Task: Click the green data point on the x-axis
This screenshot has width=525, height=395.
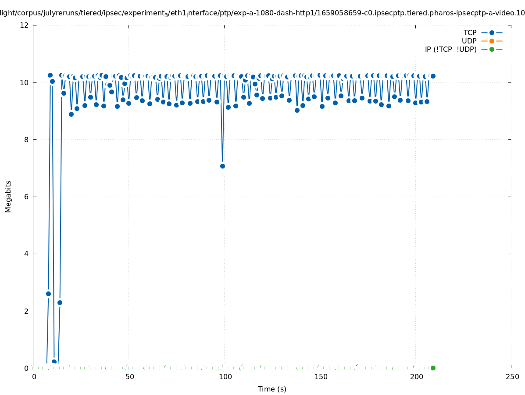Action: click(x=433, y=368)
